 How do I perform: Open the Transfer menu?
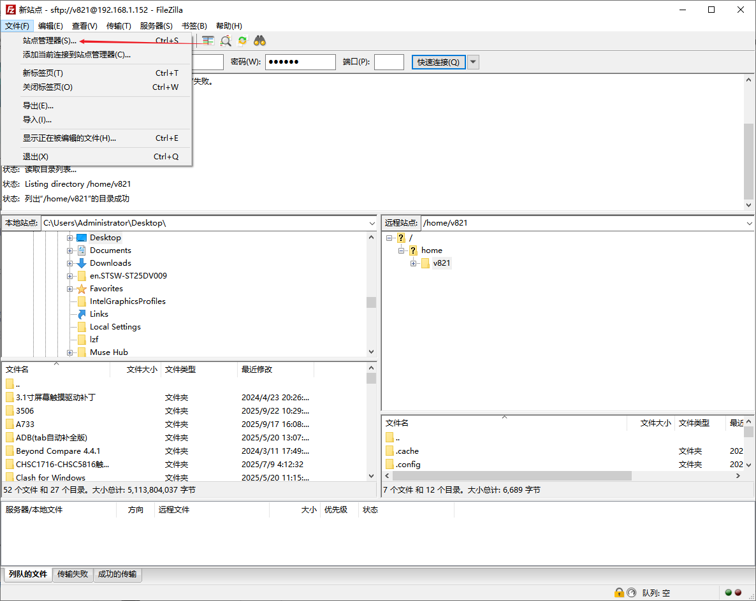coord(119,26)
